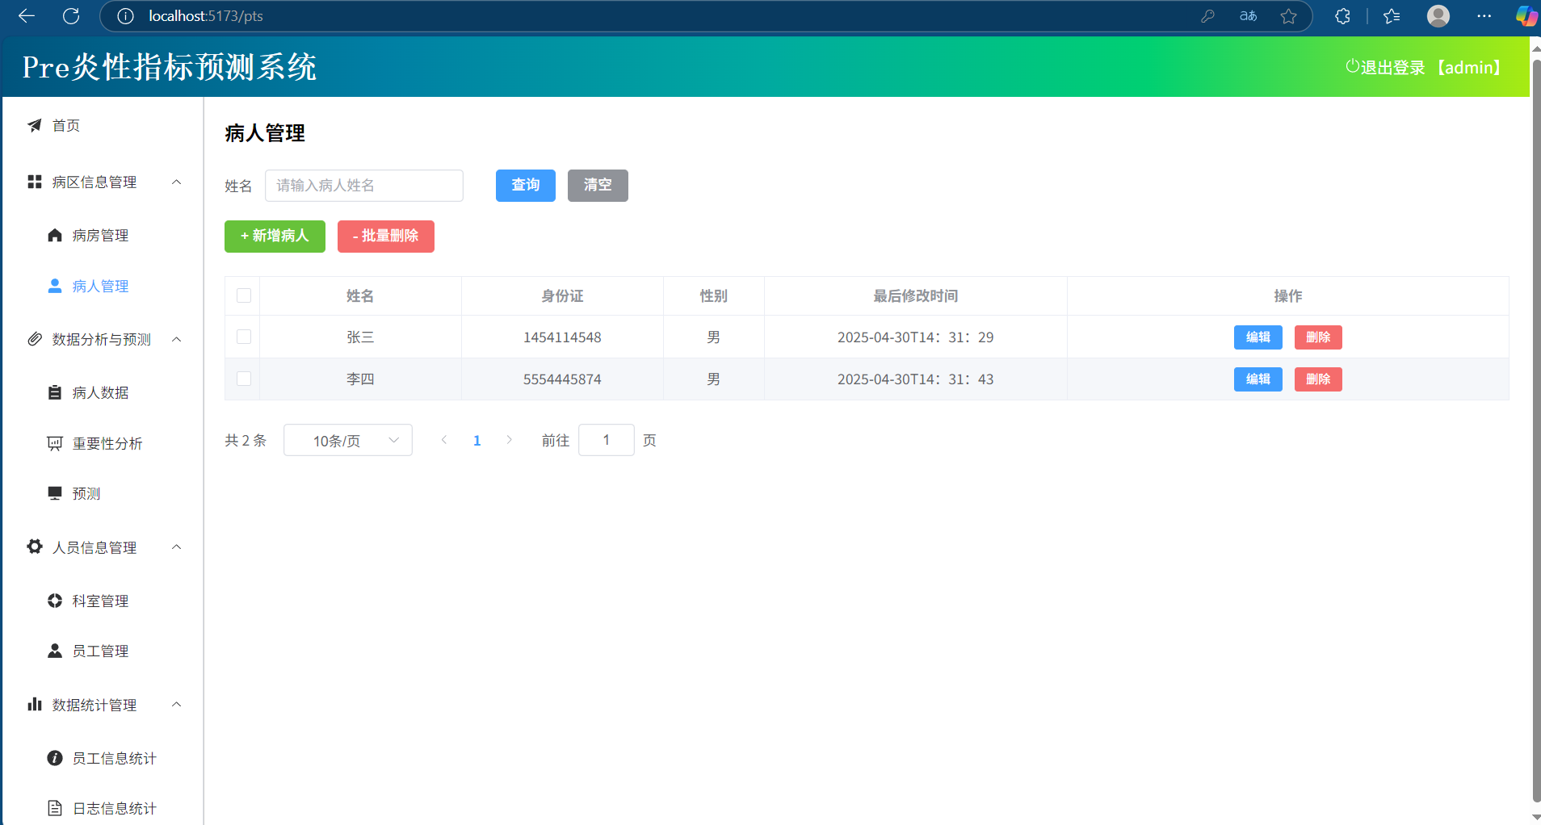Click the browser refresh icon
Image resolution: width=1541 pixels, height=825 pixels.
(x=71, y=16)
